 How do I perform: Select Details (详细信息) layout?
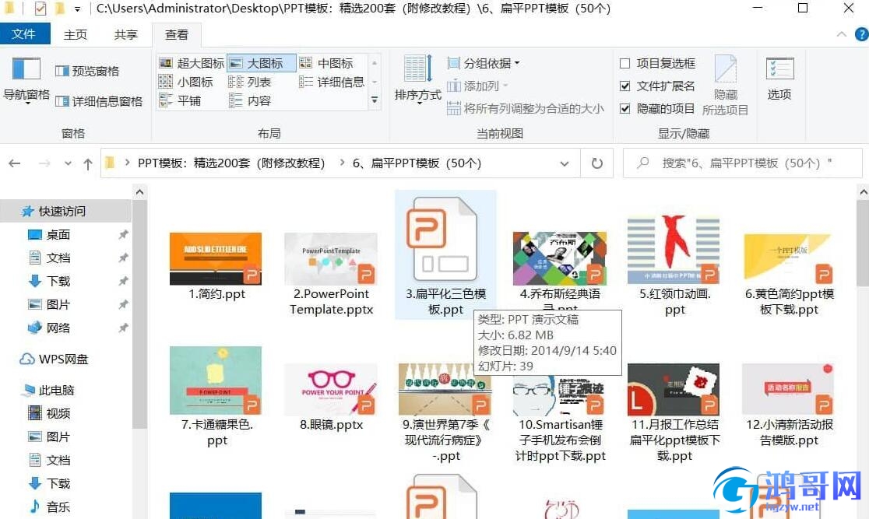pyautogui.click(x=332, y=82)
